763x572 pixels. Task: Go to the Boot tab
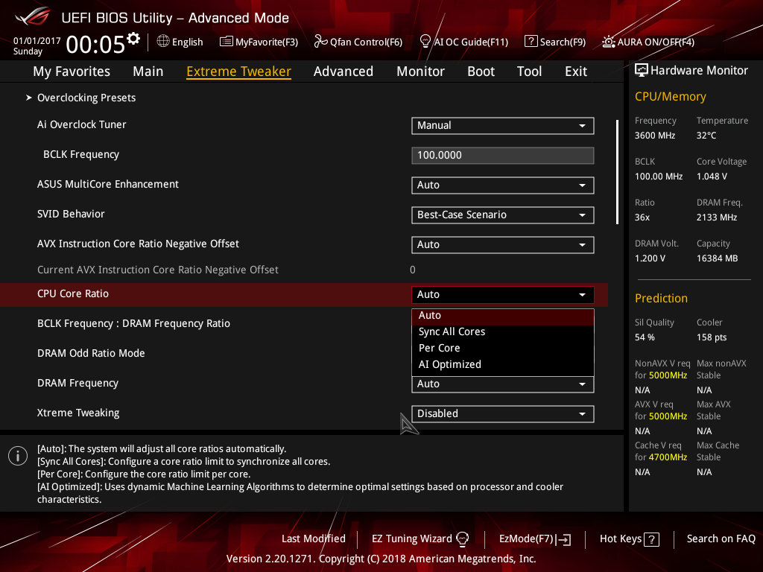point(481,71)
